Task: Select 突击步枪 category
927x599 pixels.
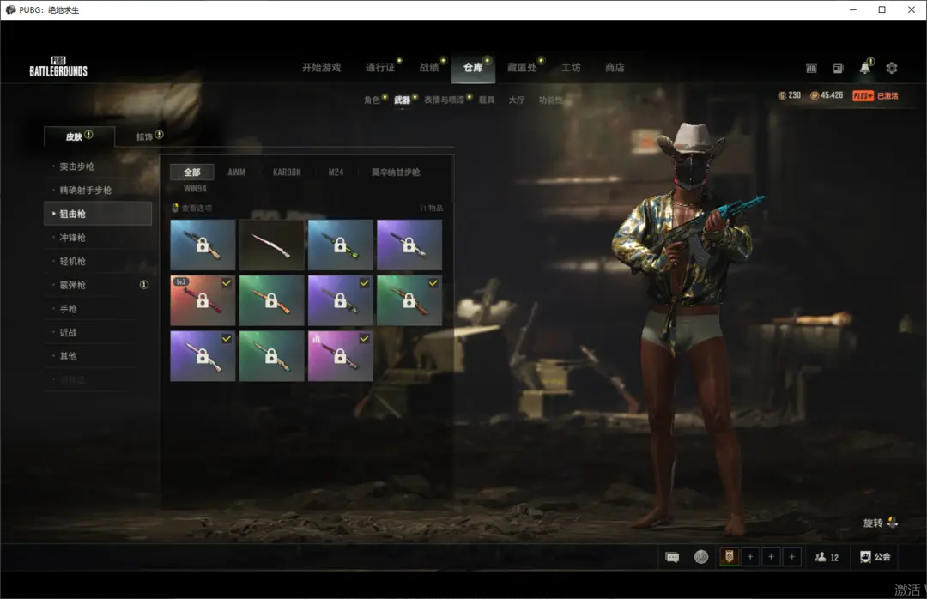Action: click(x=98, y=166)
